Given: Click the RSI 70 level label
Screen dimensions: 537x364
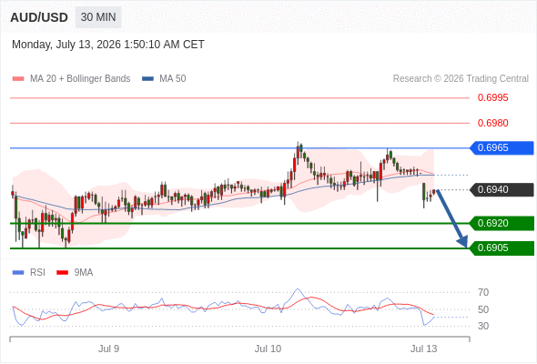Looking at the screenshot, I should (483, 292).
